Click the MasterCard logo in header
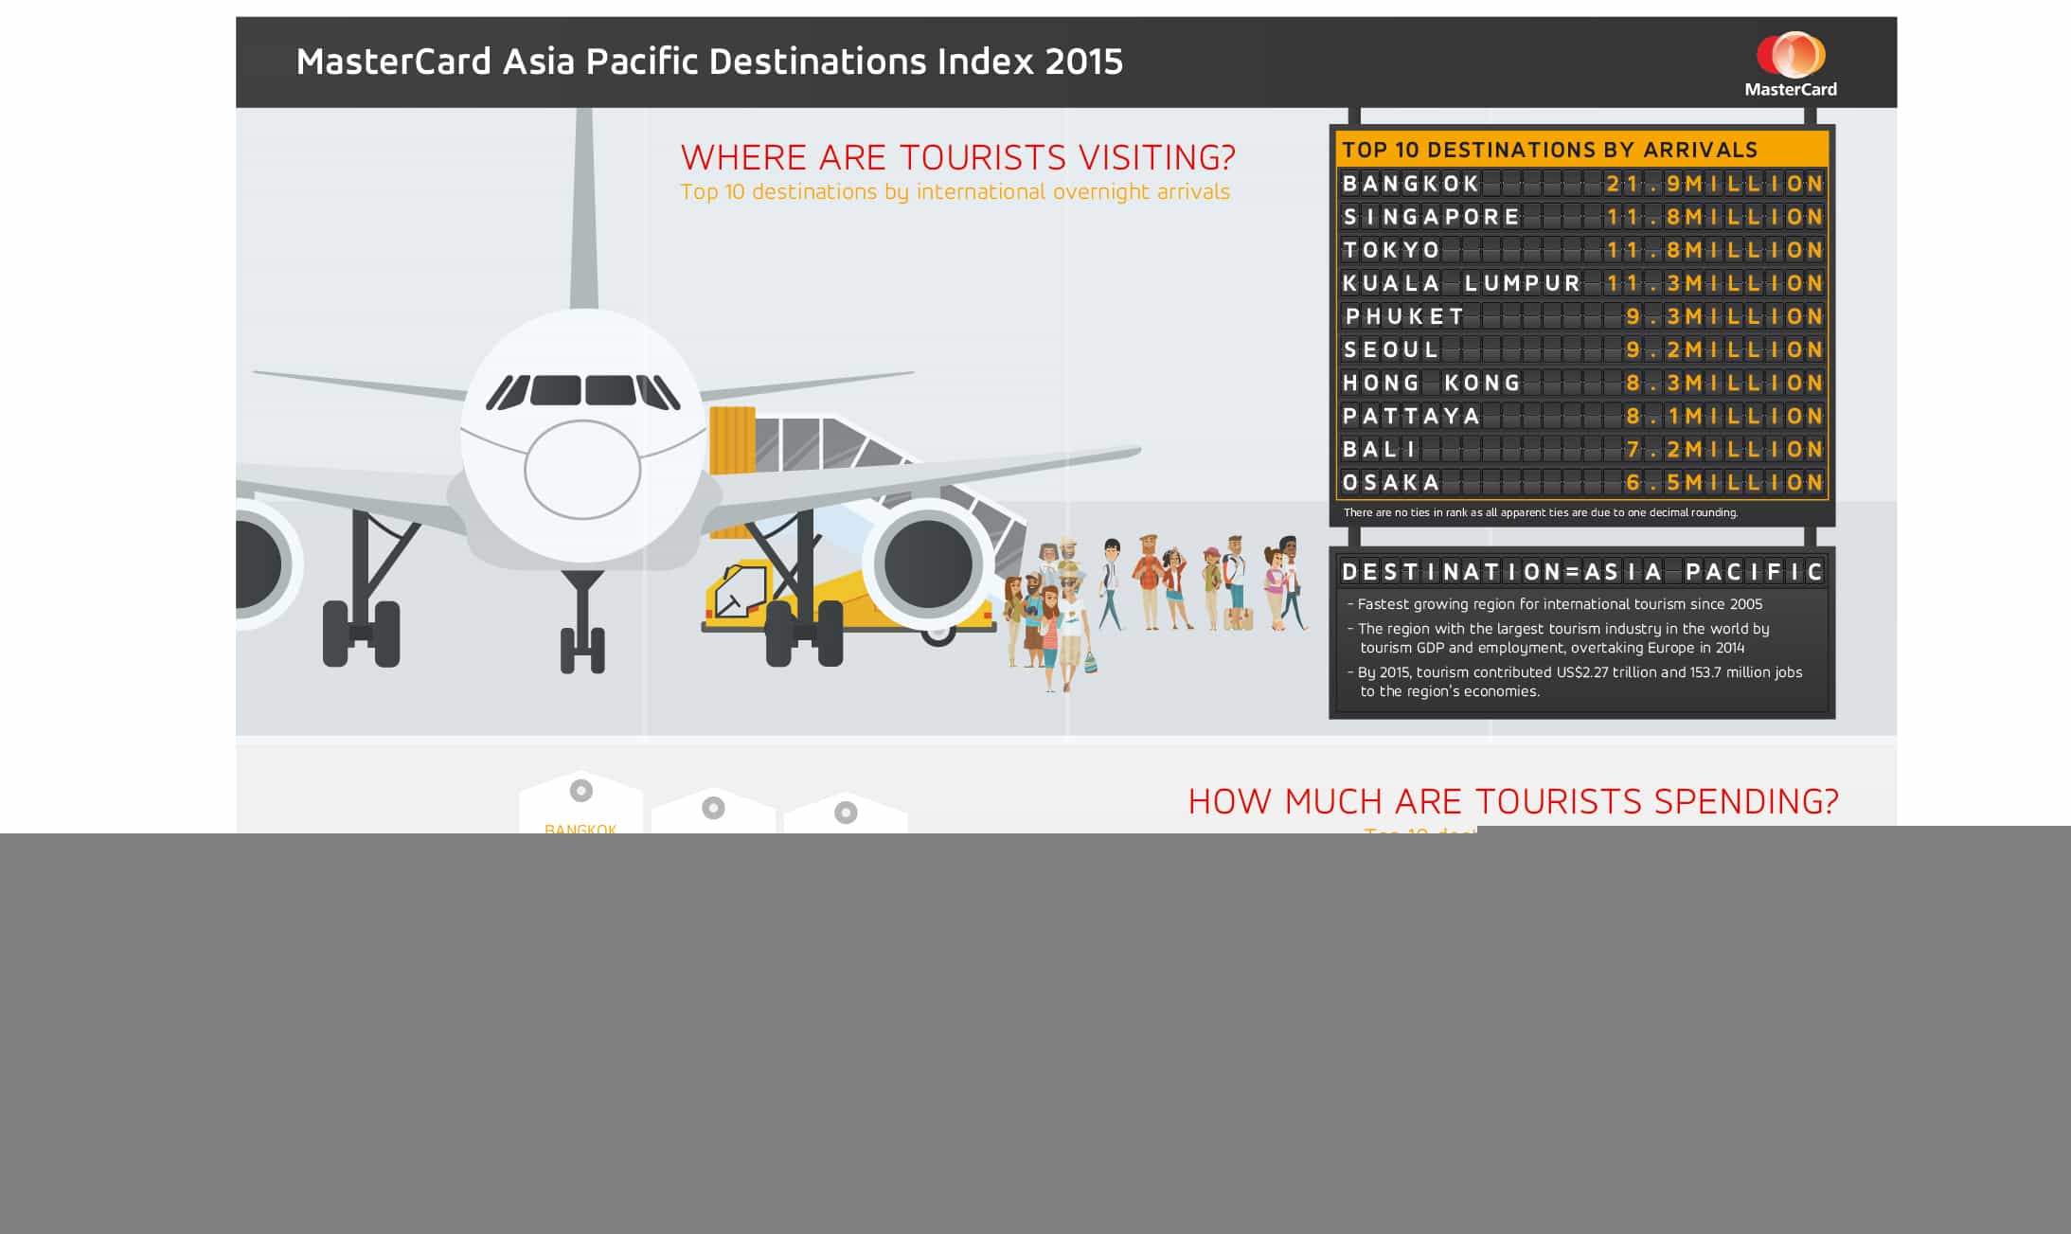 1790,64
